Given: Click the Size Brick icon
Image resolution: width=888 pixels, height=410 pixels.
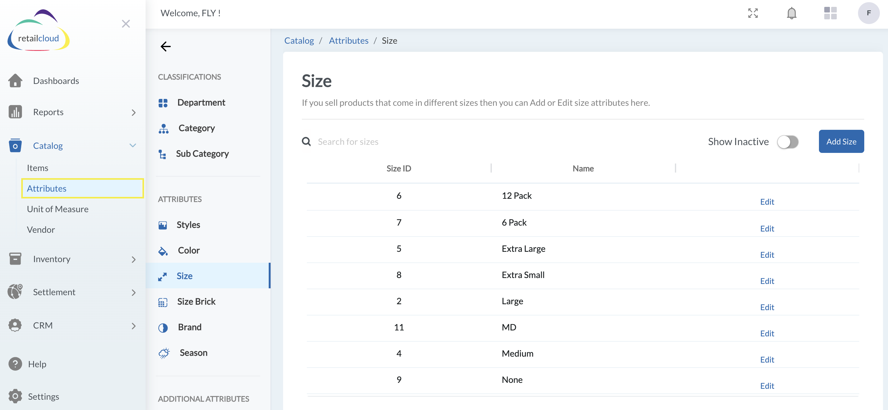Looking at the screenshot, I should pos(163,302).
